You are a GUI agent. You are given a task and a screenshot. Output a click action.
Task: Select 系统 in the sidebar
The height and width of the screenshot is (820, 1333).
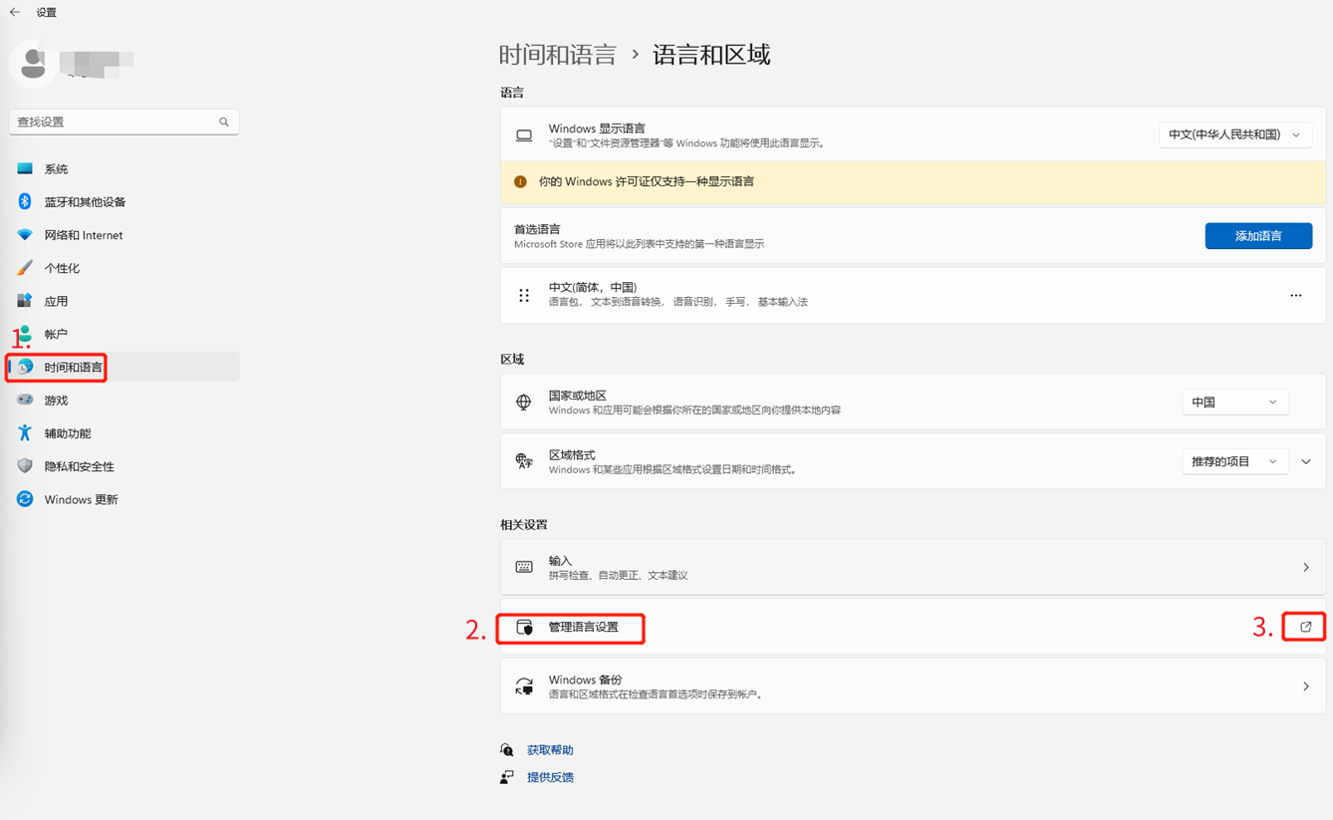124,168
